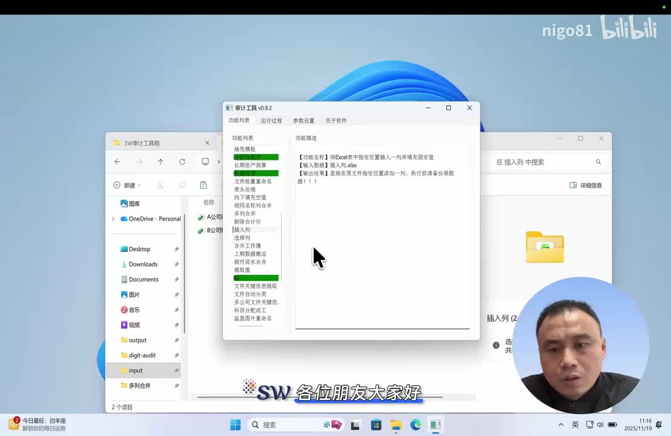
Task: Select the input folder in sidebar
Action: click(144, 371)
